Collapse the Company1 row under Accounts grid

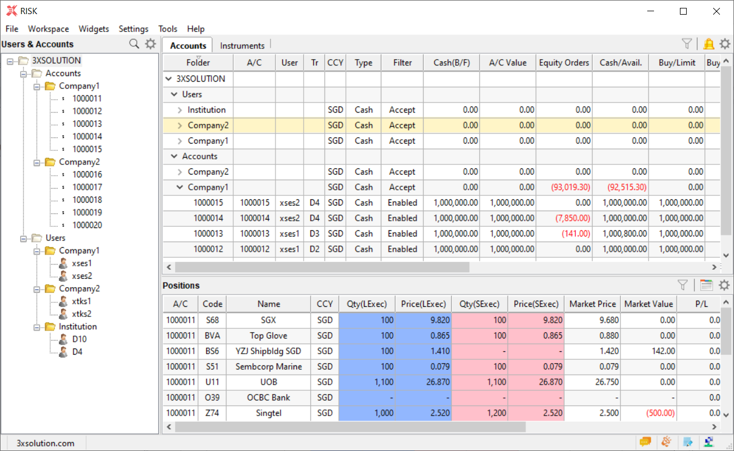click(x=180, y=187)
